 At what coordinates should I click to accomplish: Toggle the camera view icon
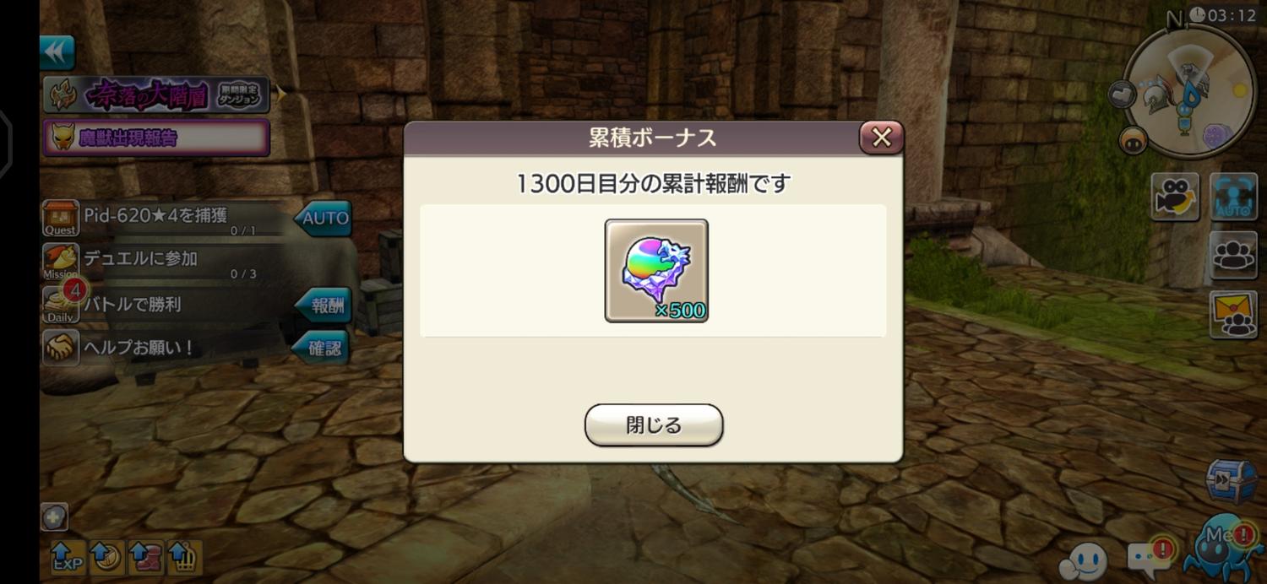pyautogui.click(x=1175, y=197)
